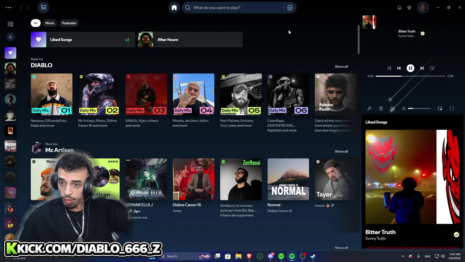Show all in More like Mc Artisan
Viewport: 465px width, 262px height.
pyautogui.click(x=341, y=151)
